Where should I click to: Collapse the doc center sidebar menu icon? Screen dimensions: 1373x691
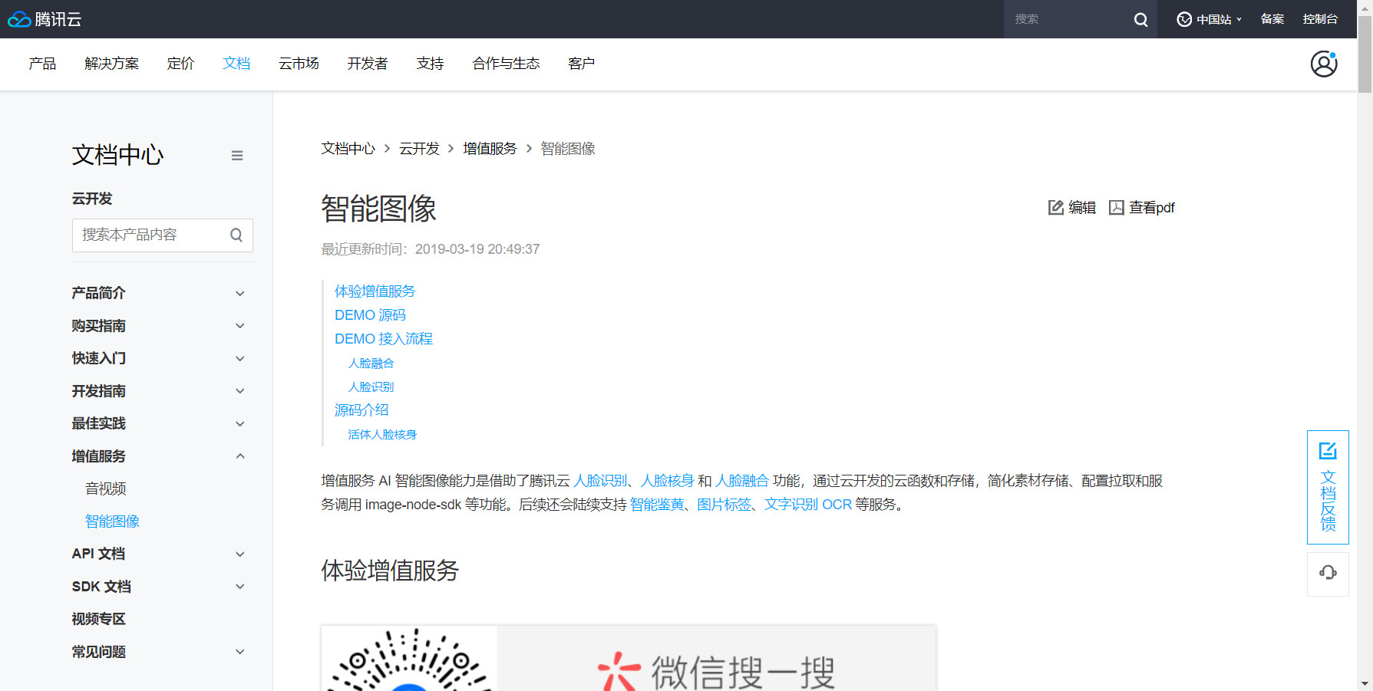(237, 156)
